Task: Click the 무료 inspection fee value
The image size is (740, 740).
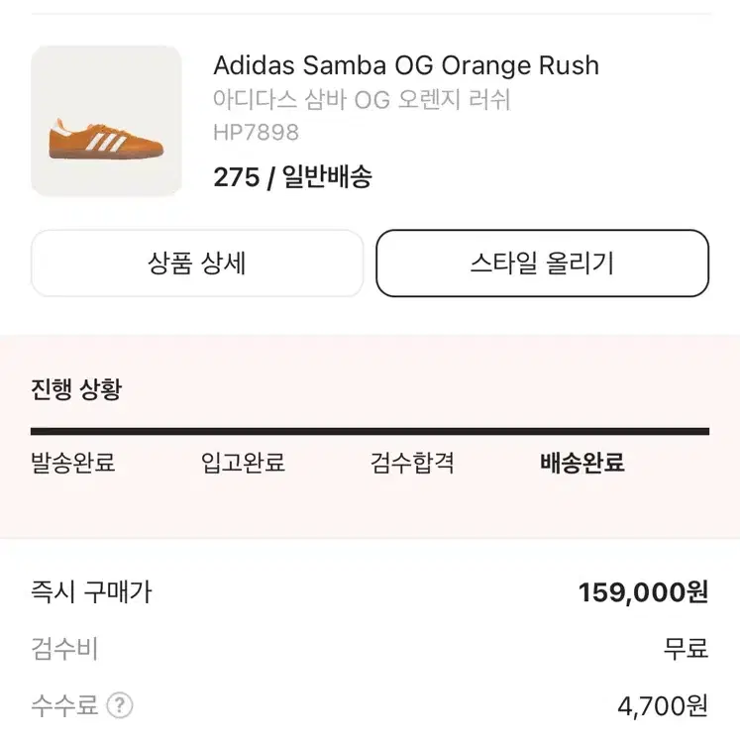Action: click(686, 649)
